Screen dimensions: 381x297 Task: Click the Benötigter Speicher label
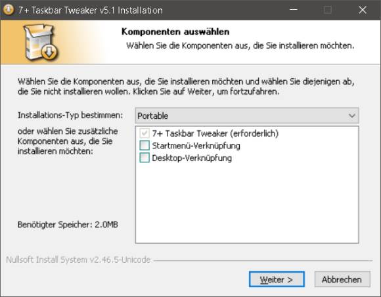point(68,224)
